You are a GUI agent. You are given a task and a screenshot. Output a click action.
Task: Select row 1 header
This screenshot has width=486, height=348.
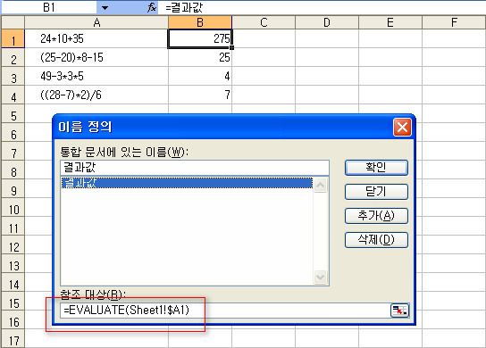click(13, 39)
